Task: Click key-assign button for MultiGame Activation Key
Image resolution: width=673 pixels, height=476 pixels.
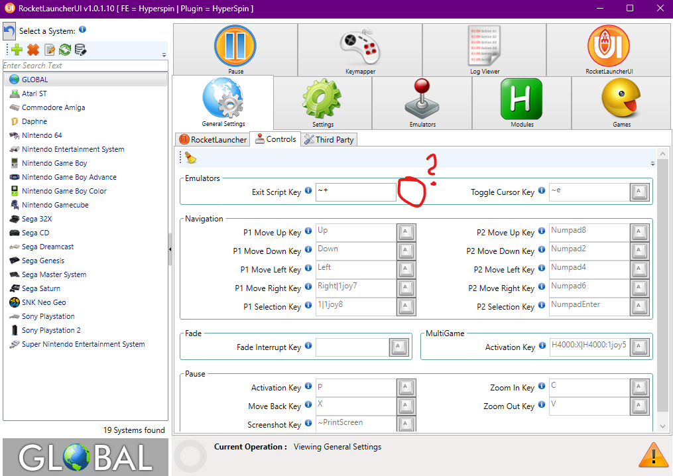Action: tap(640, 347)
